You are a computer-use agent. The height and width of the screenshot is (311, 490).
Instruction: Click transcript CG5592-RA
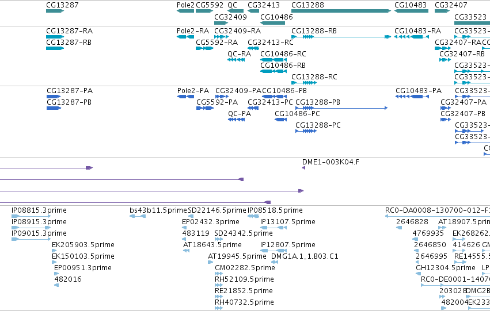(x=204, y=48)
